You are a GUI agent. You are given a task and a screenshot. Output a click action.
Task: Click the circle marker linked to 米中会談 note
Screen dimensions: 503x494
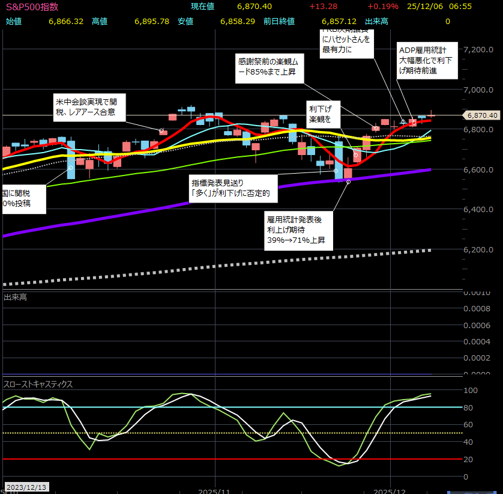161,130
